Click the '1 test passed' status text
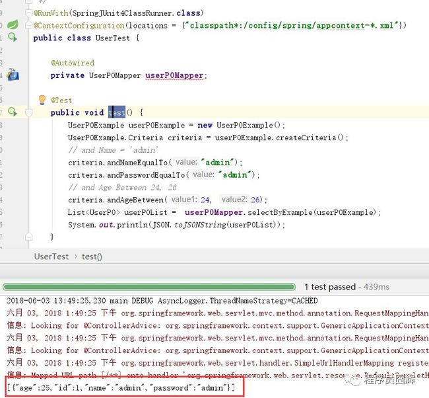Viewport: 429px width, 398px height. (x=330, y=287)
